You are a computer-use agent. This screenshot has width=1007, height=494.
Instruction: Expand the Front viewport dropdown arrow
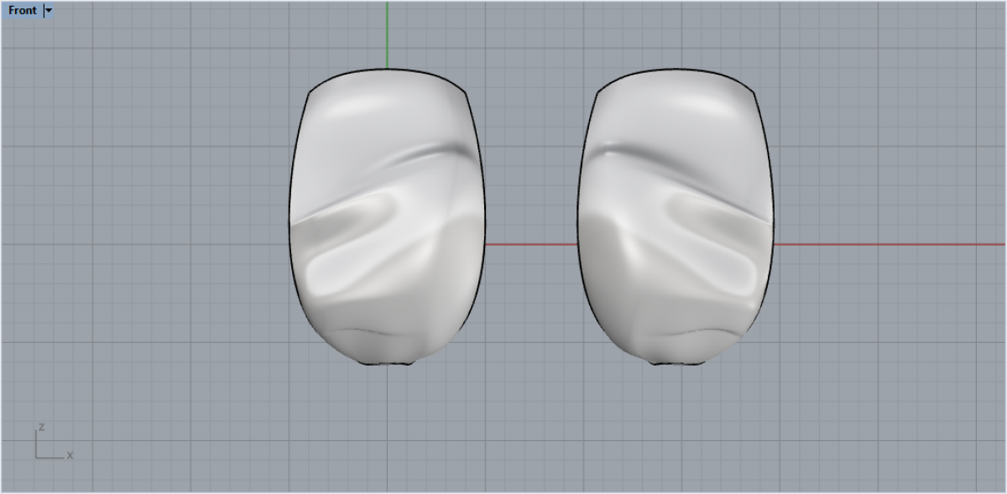tap(49, 11)
